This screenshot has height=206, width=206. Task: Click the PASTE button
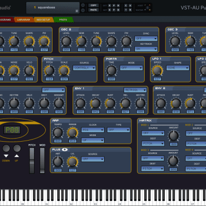pyautogui.click(x=93, y=10)
